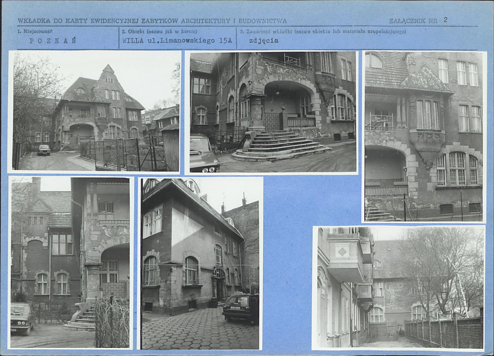Click the parked car in the street-view photo

pos(44,150)
